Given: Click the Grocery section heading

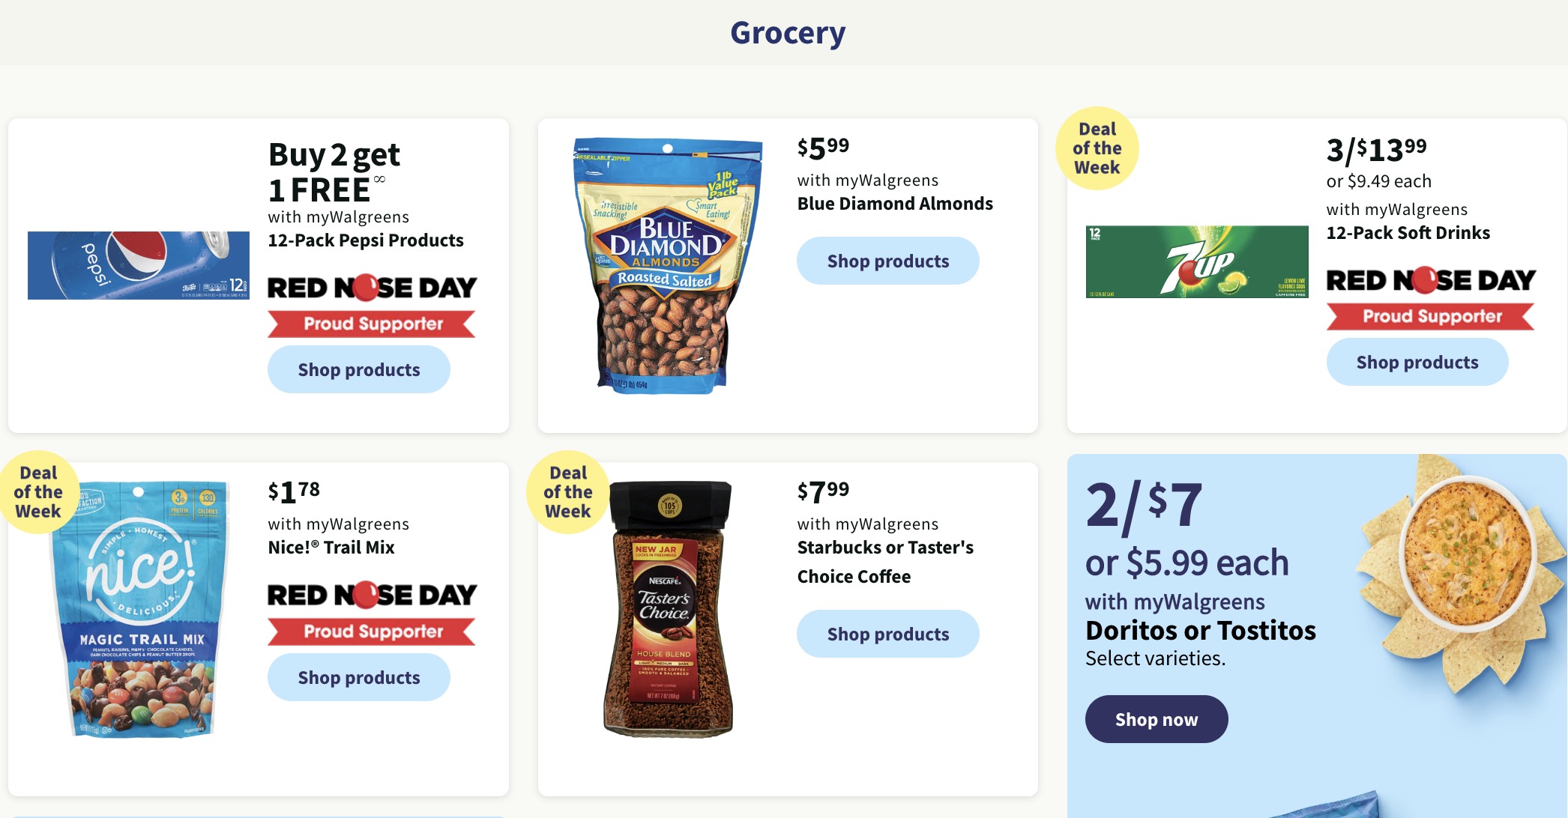Looking at the screenshot, I should [x=784, y=32].
